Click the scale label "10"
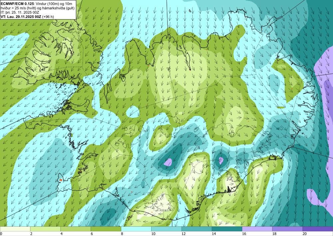The height and width of the screenshot is (236, 333). [153, 234]
